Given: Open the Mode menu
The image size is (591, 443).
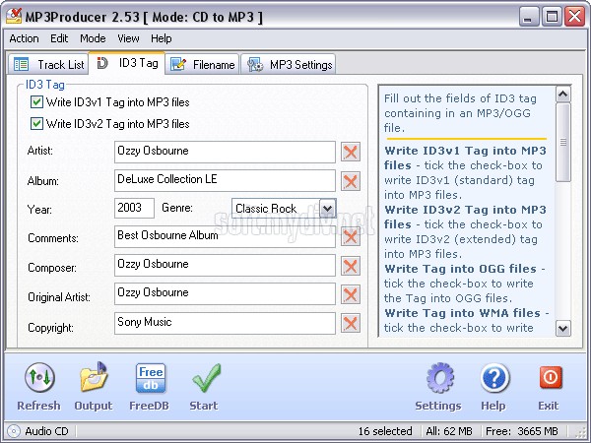Looking at the screenshot, I should [x=93, y=38].
